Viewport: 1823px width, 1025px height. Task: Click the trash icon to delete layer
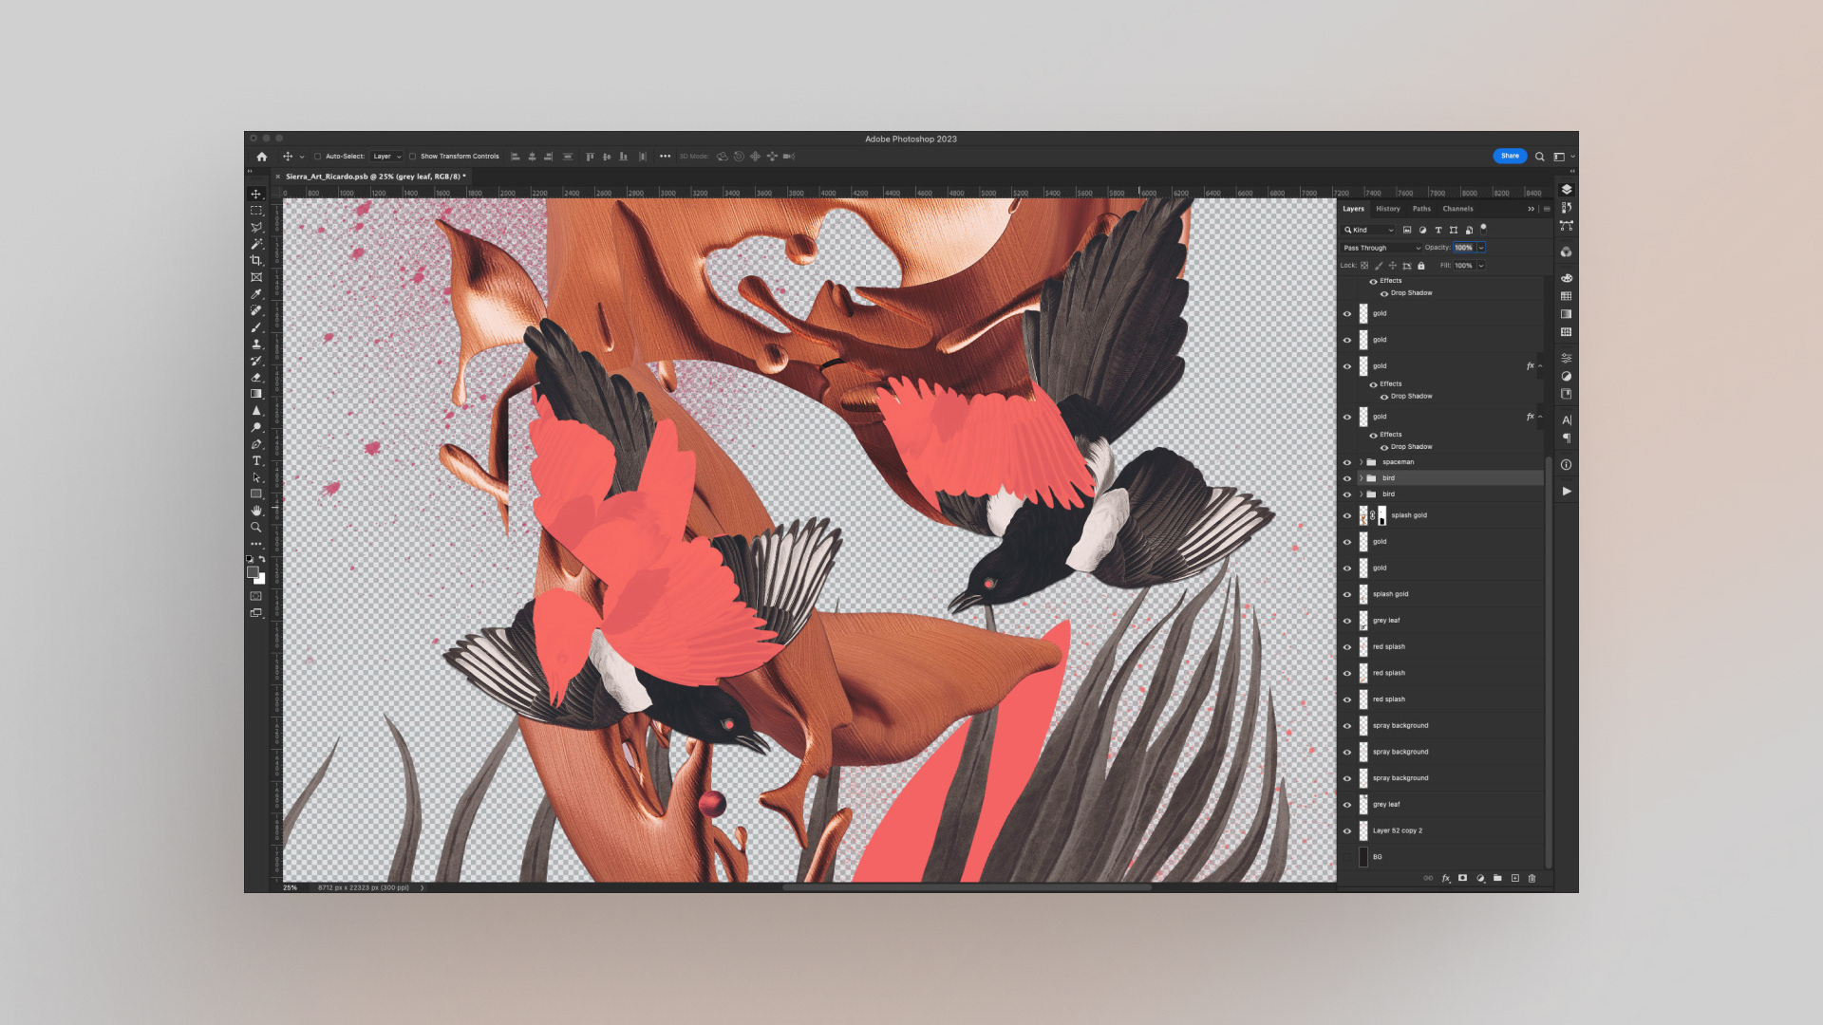point(1532,879)
